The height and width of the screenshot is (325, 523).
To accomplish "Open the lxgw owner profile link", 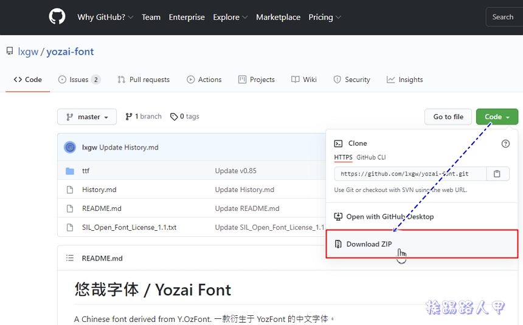I will point(28,52).
